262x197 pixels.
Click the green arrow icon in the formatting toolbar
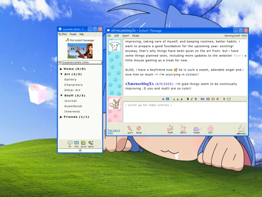click(224, 99)
